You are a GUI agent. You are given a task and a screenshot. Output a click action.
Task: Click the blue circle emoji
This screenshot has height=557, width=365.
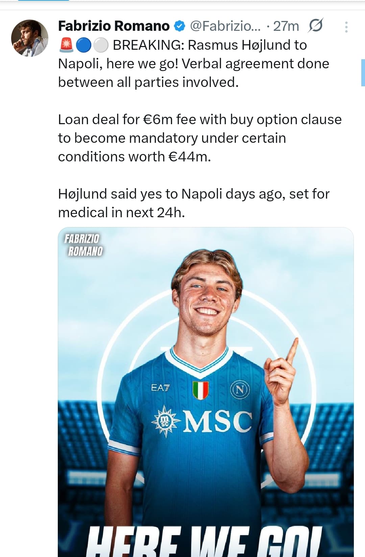[x=83, y=45]
